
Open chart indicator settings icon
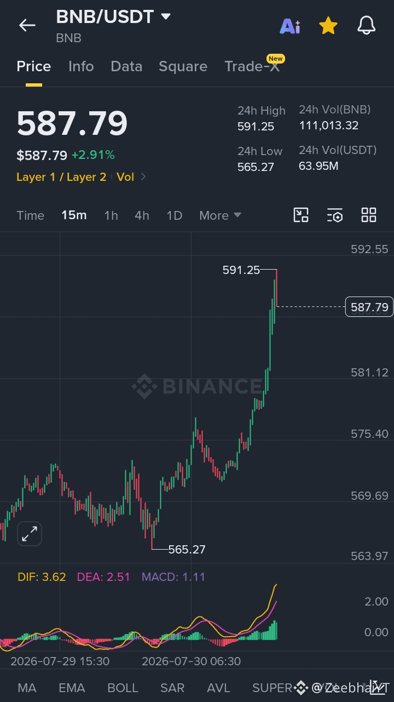pyautogui.click(x=335, y=215)
